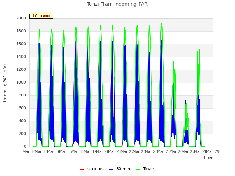
Task: Click the Mar 29 x-axis date label
Action: click(213, 151)
